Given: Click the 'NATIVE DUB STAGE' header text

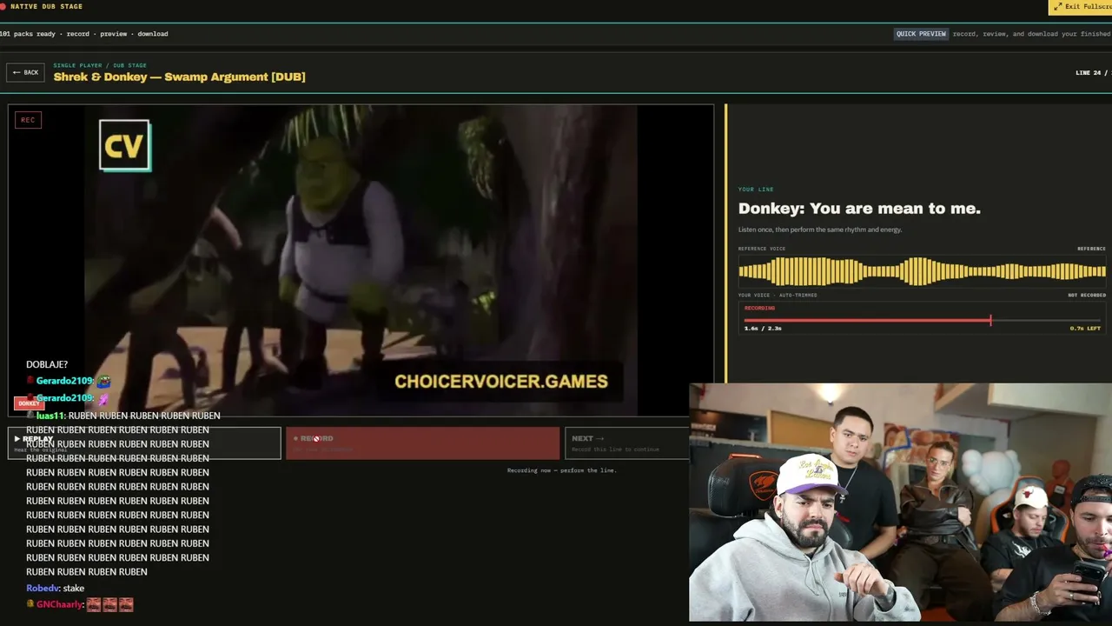Looking at the screenshot, I should [47, 7].
